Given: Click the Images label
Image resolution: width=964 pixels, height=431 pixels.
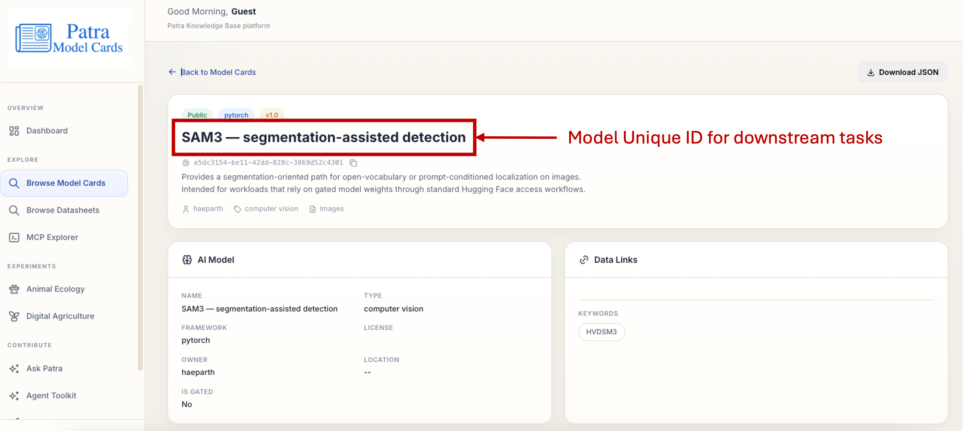Looking at the screenshot, I should (332, 208).
